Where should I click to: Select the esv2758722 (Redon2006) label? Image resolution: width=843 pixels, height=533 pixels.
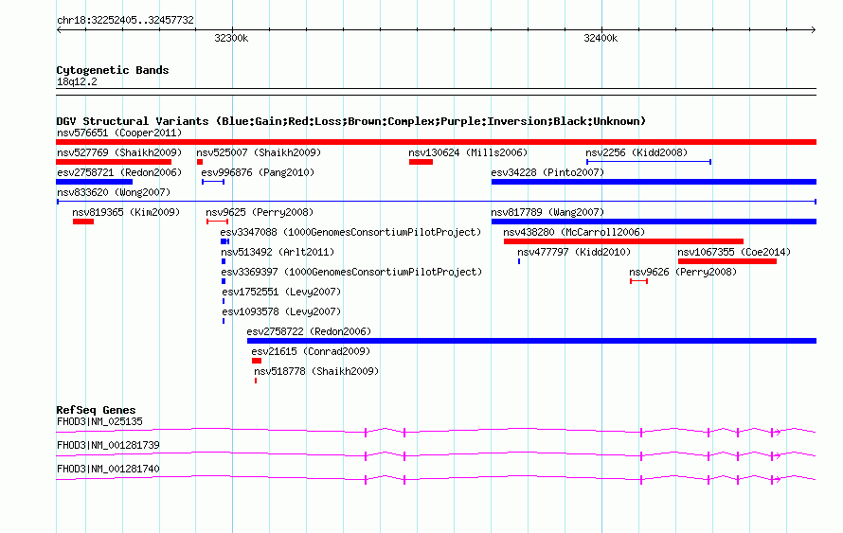pos(309,331)
